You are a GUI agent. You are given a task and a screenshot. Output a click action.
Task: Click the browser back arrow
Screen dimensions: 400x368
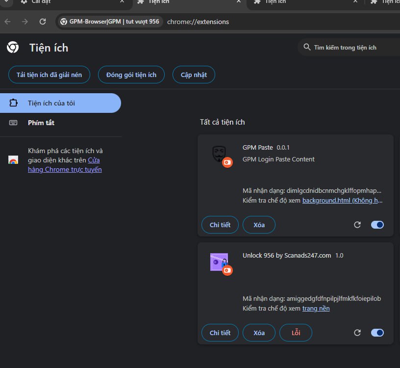(7, 22)
